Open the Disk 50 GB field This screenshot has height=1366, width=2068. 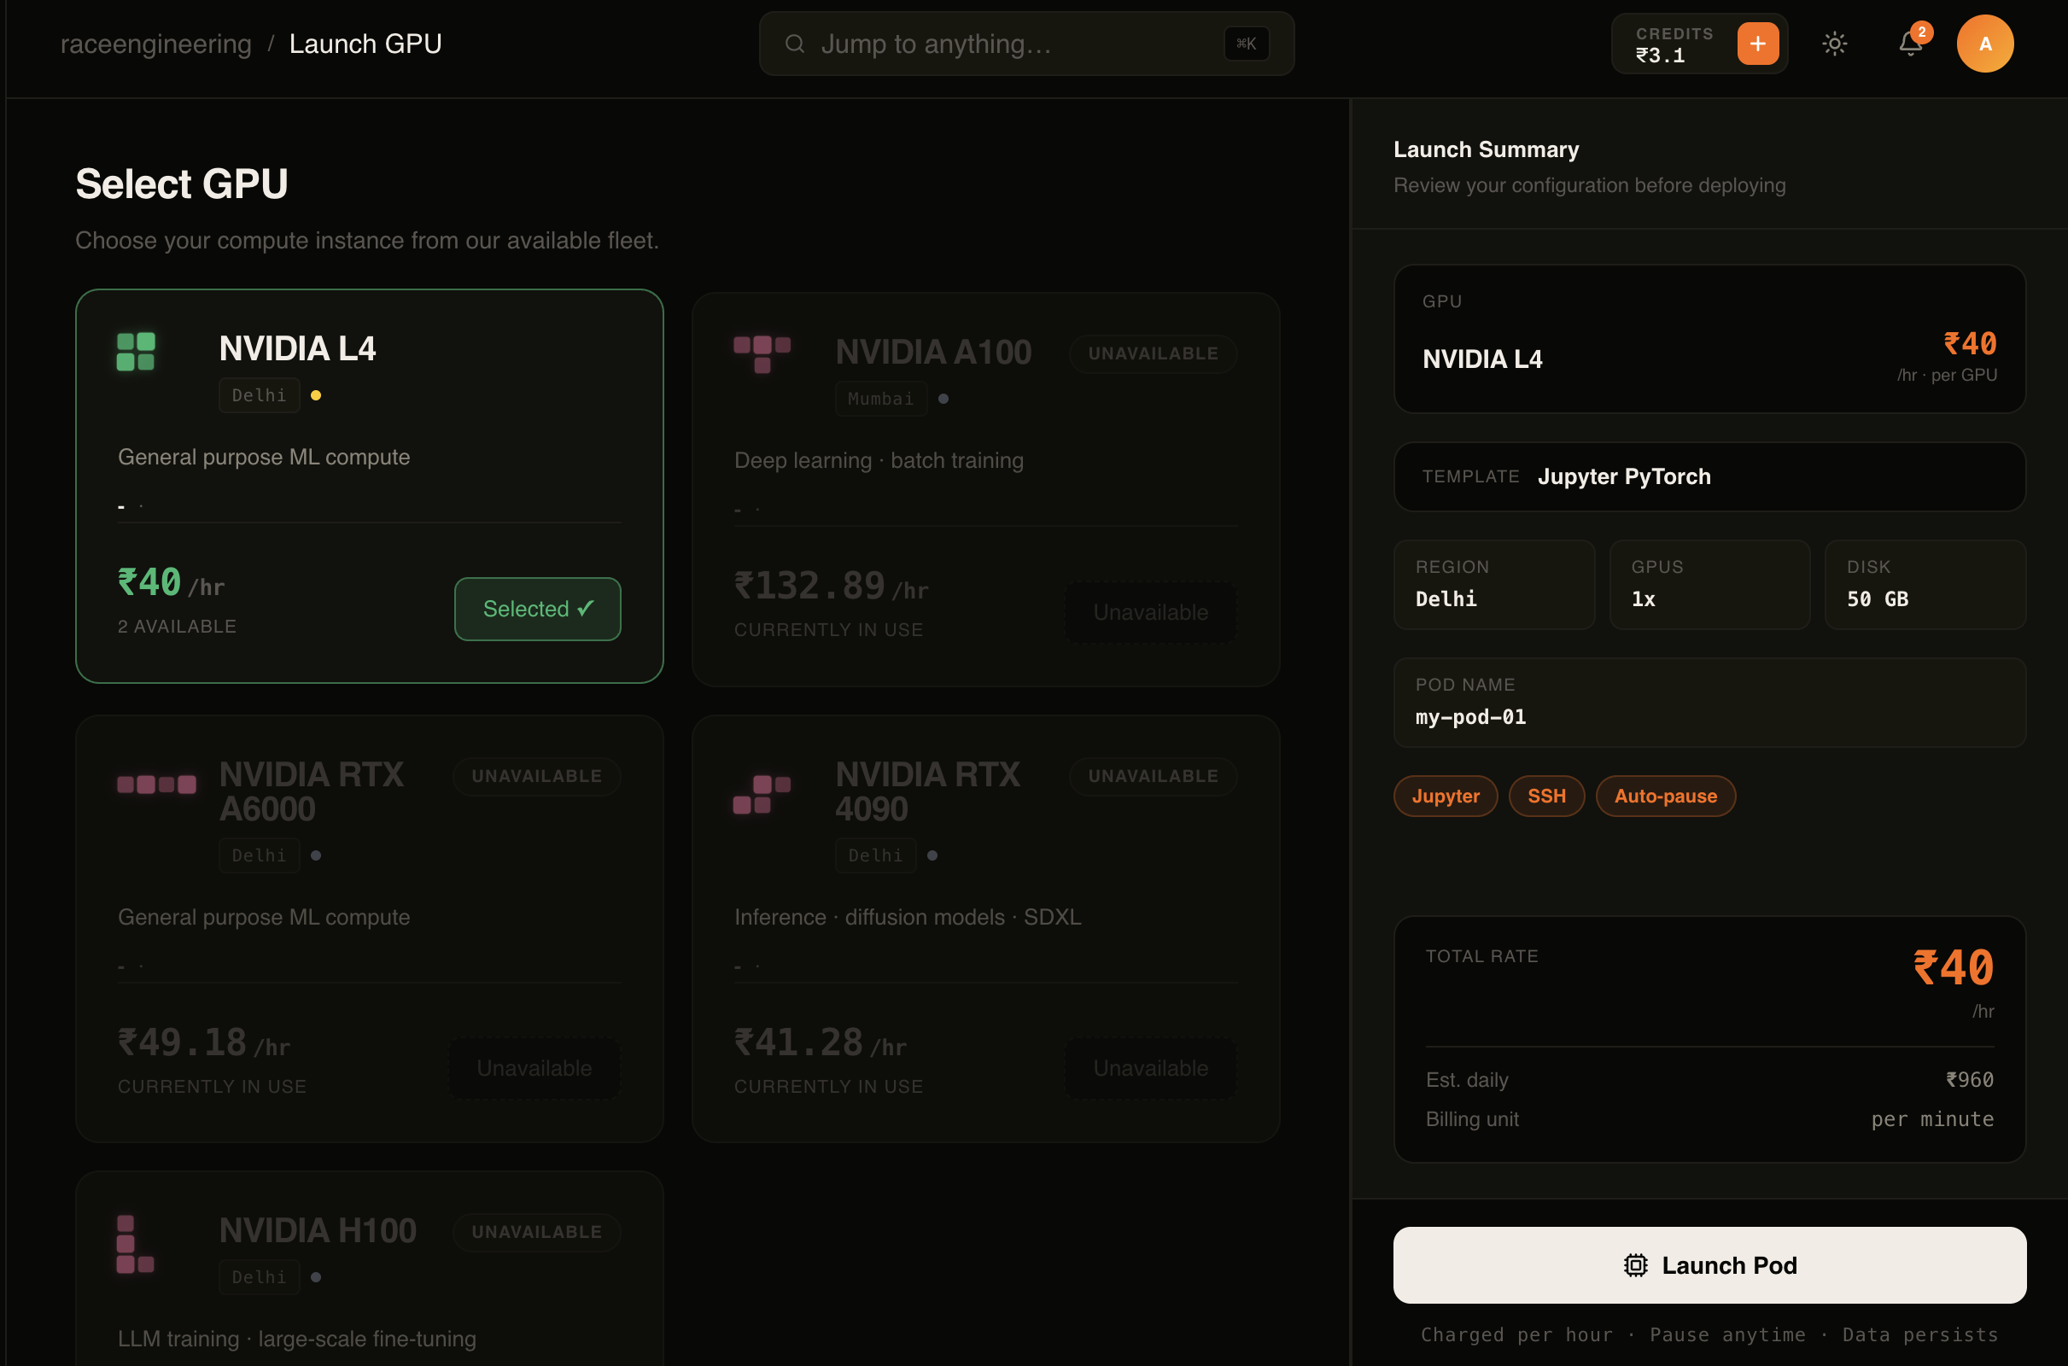pos(1925,585)
